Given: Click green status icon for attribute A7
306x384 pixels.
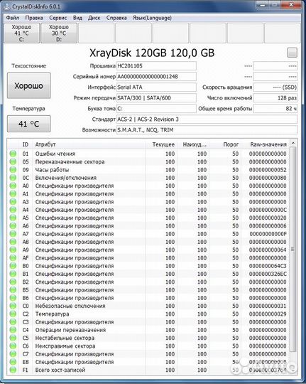Looking at the screenshot, I should (x=13, y=234).
